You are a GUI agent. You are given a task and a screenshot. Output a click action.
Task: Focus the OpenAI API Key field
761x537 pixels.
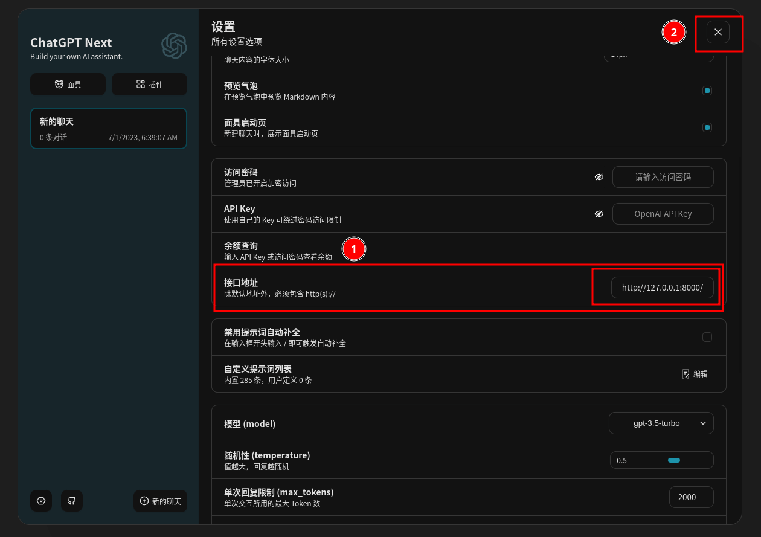click(663, 214)
